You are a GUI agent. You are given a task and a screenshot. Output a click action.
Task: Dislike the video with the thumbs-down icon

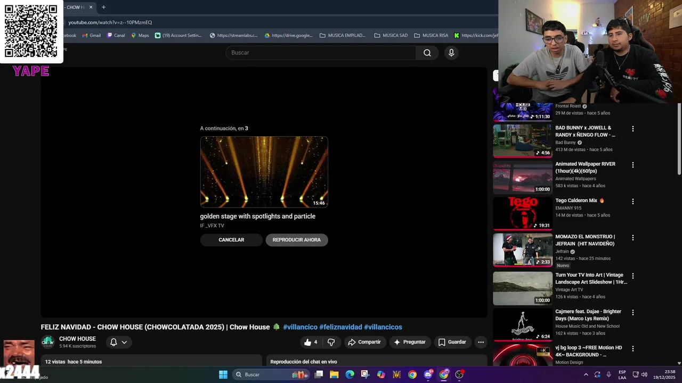[331, 342]
